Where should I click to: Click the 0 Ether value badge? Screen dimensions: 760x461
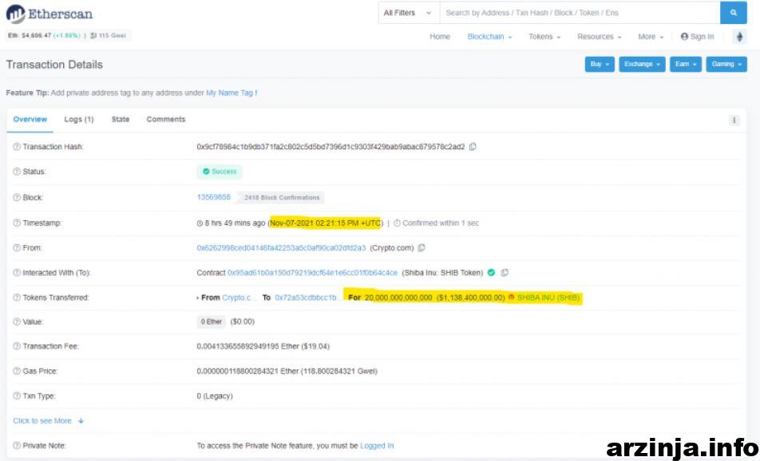point(211,321)
